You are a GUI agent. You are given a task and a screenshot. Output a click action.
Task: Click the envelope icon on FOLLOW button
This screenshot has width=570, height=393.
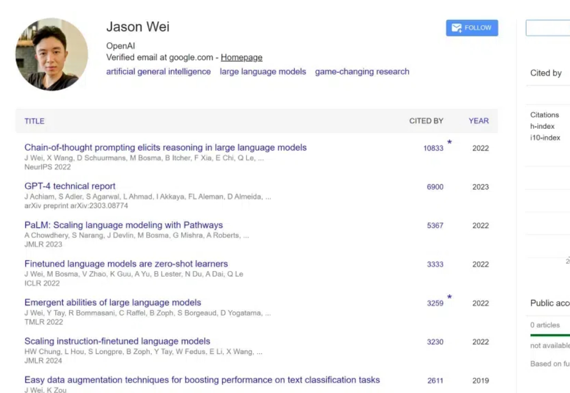coord(456,27)
